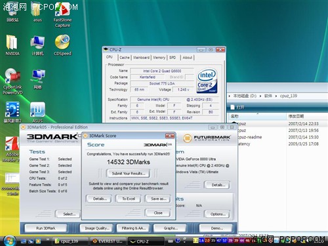Screen dimensions: 328x246
Task: Click cpuz_139 in Explorer address bar
Action: [289, 96]
